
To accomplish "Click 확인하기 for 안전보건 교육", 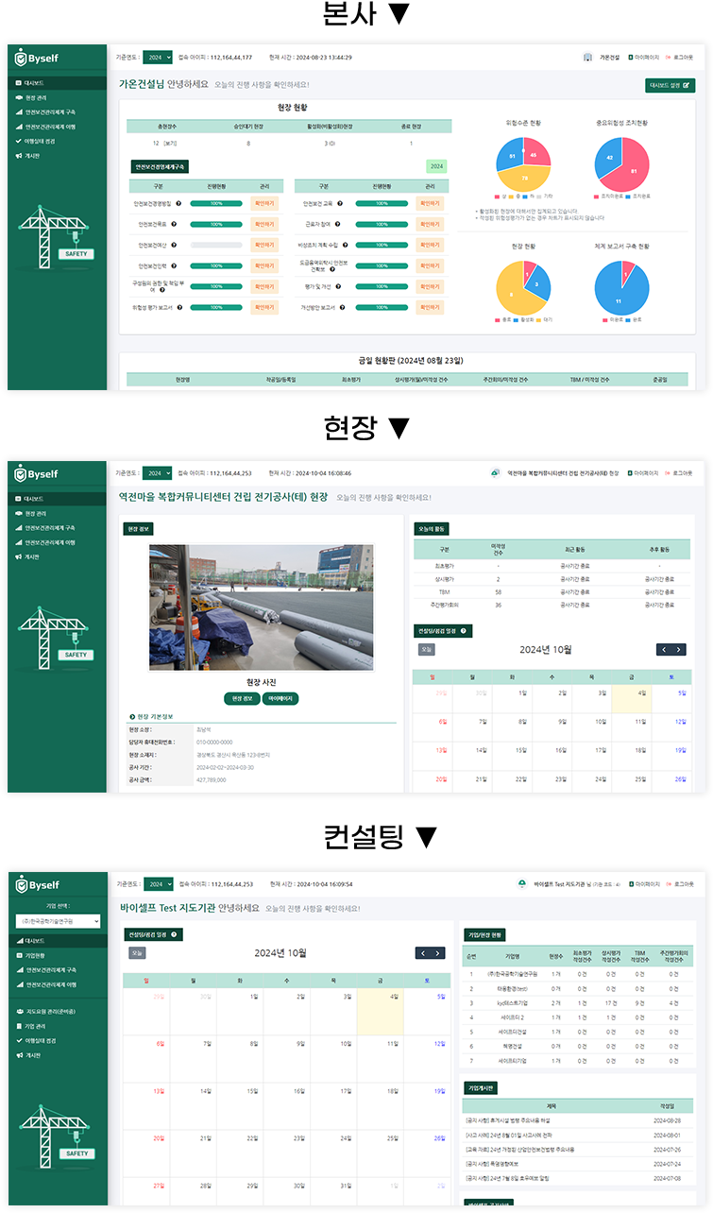I will point(430,203).
